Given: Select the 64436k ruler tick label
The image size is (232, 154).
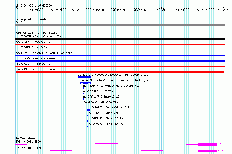Looking at the screenshot, I should [161, 10].
